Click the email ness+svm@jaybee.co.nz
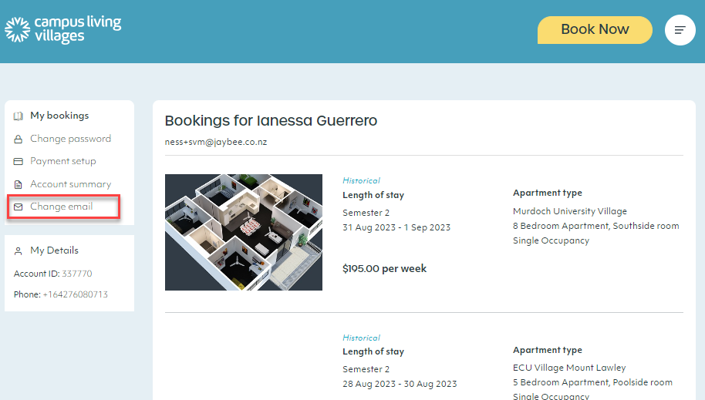 [216, 142]
